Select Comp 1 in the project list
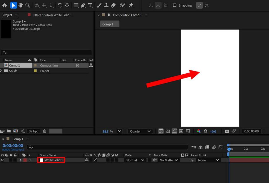269x183 pixels. [14, 65]
